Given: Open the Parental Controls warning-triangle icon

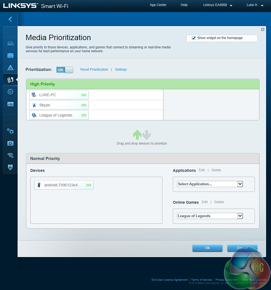Looking at the screenshot, I should pos(10,68).
